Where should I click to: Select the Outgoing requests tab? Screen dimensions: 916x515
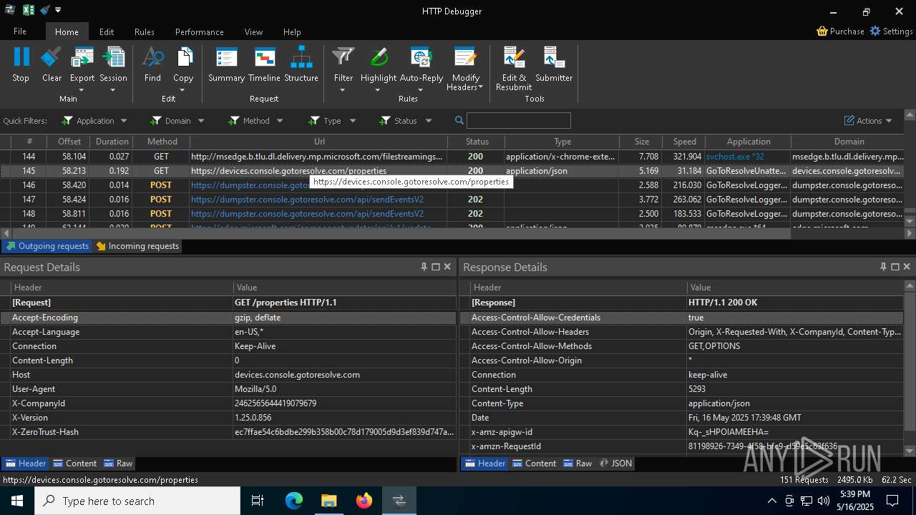point(47,246)
